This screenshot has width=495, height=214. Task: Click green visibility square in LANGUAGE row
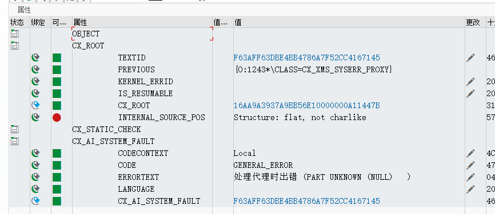[x=57, y=189]
